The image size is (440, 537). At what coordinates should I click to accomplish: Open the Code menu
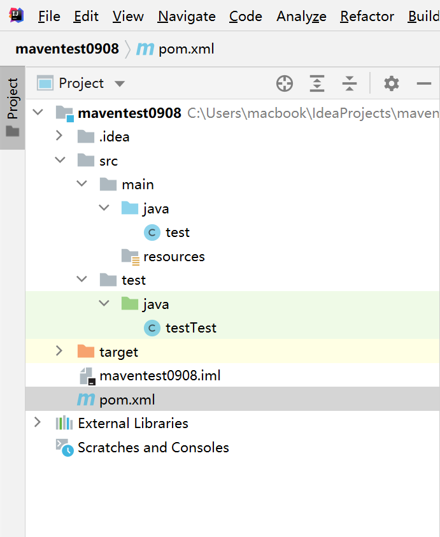pyautogui.click(x=246, y=16)
